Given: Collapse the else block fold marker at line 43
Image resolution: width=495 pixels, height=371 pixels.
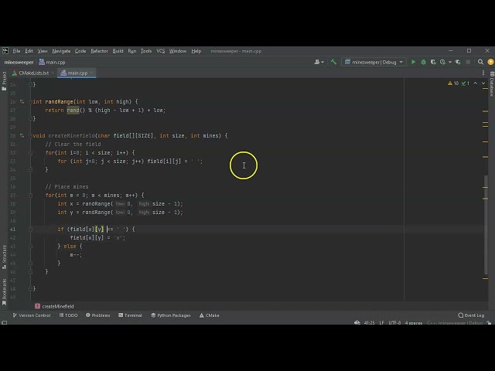Looking at the screenshot, I should pyautogui.click(x=31, y=247).
